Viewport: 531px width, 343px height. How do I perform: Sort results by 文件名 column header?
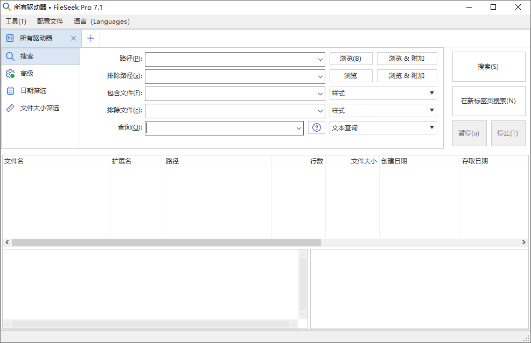[x=56, y=161]
